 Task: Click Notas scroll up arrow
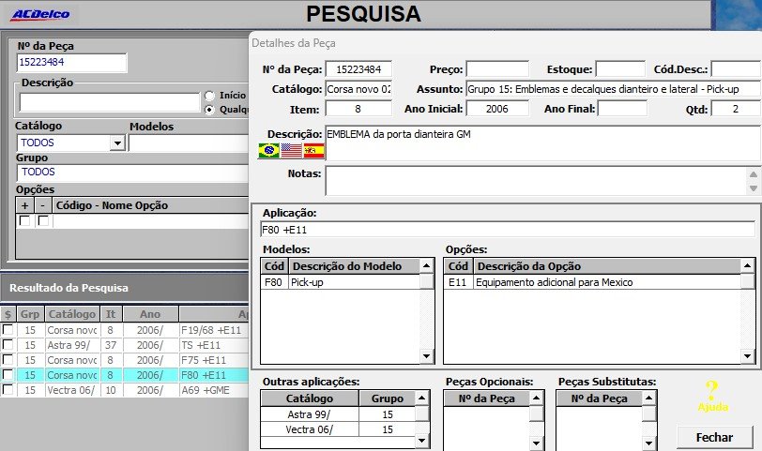coord(754,174)
